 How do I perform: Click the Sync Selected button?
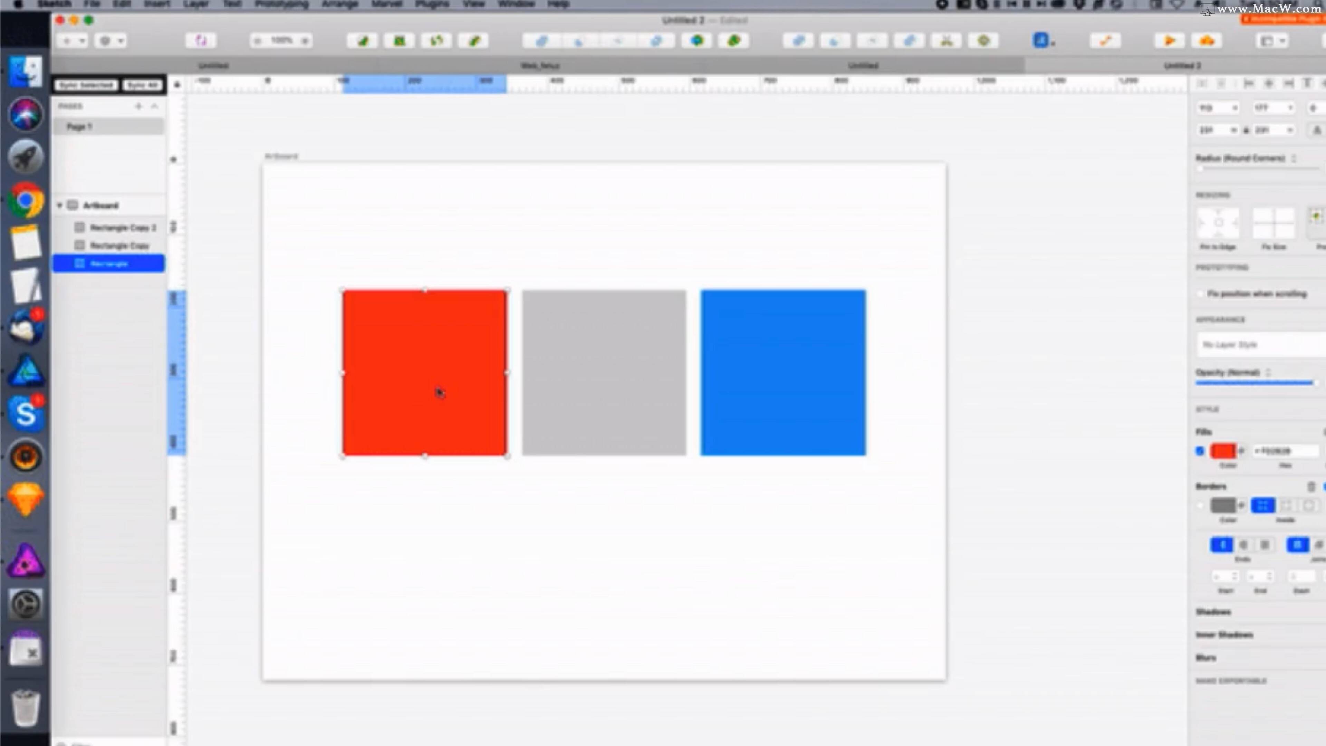click(86, 85)
